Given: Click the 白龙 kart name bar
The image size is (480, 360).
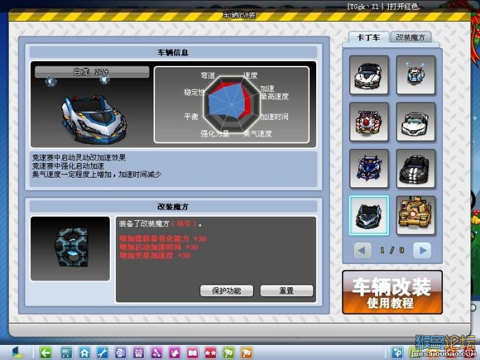Looking at the screenshot, I should click(92, 72).
